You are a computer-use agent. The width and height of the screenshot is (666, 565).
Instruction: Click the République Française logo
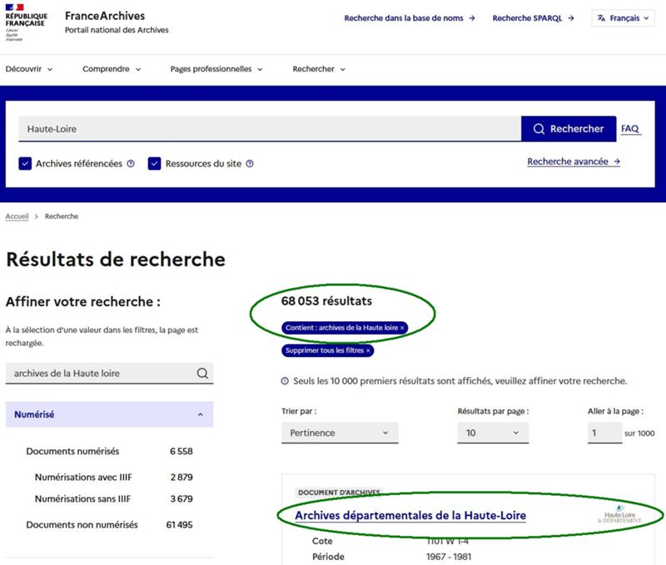pos(26,22)
